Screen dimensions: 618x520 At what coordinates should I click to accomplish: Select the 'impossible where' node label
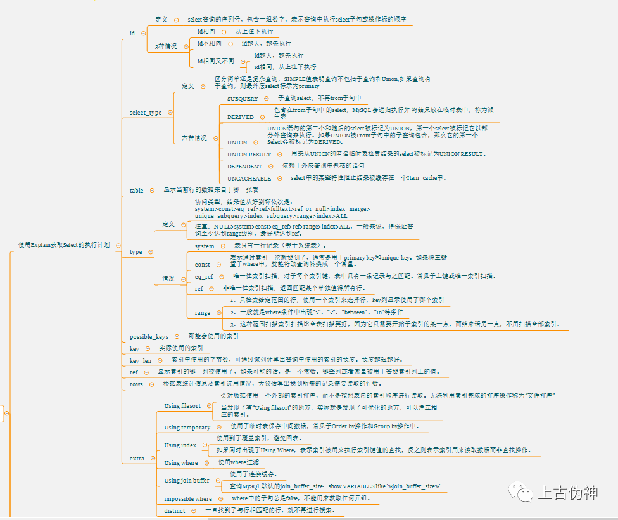point(188,499)
